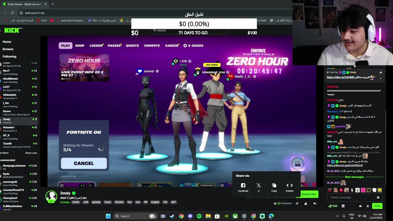Viewport: 393px width, 221px height.
Task: Click share icon next to viewers count
Action: (x=297, y=203)
